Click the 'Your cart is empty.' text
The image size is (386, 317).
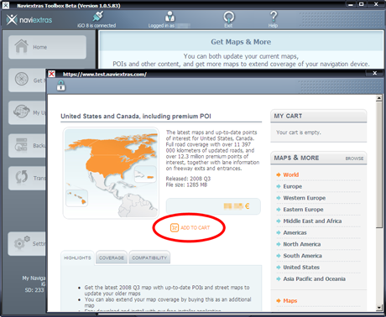tap(299, 133)
